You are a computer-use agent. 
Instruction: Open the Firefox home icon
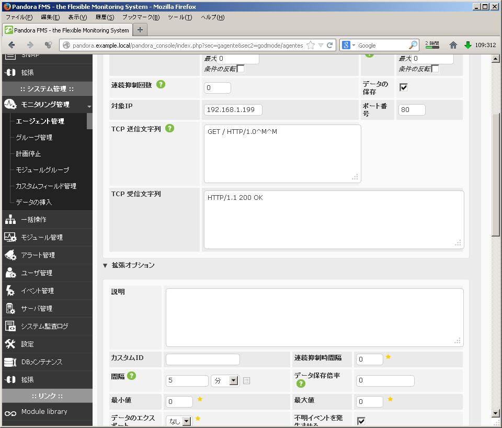tap(453, 45)
